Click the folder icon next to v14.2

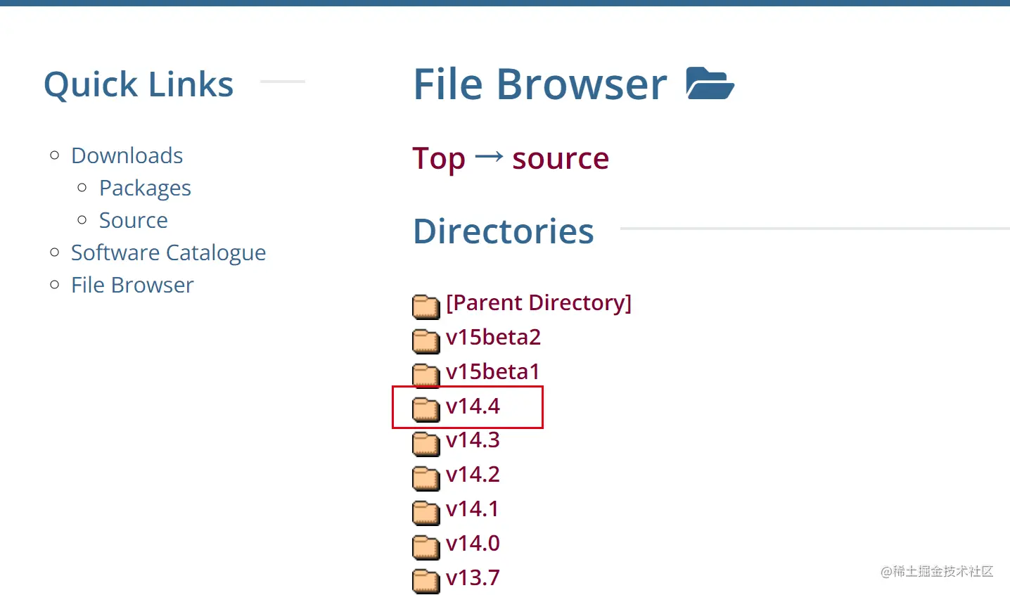(x=426, y=478)
